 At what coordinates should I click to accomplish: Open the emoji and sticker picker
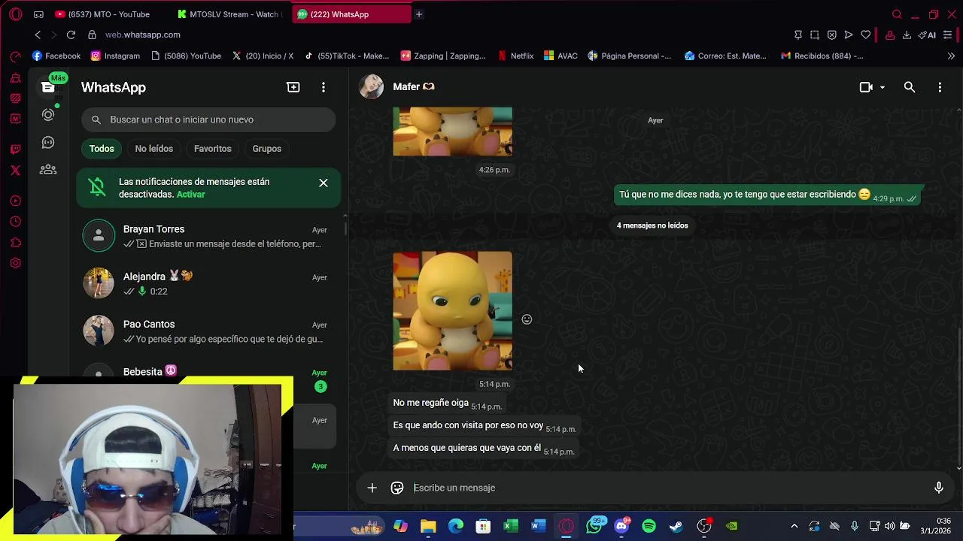(x=397, y=488)
